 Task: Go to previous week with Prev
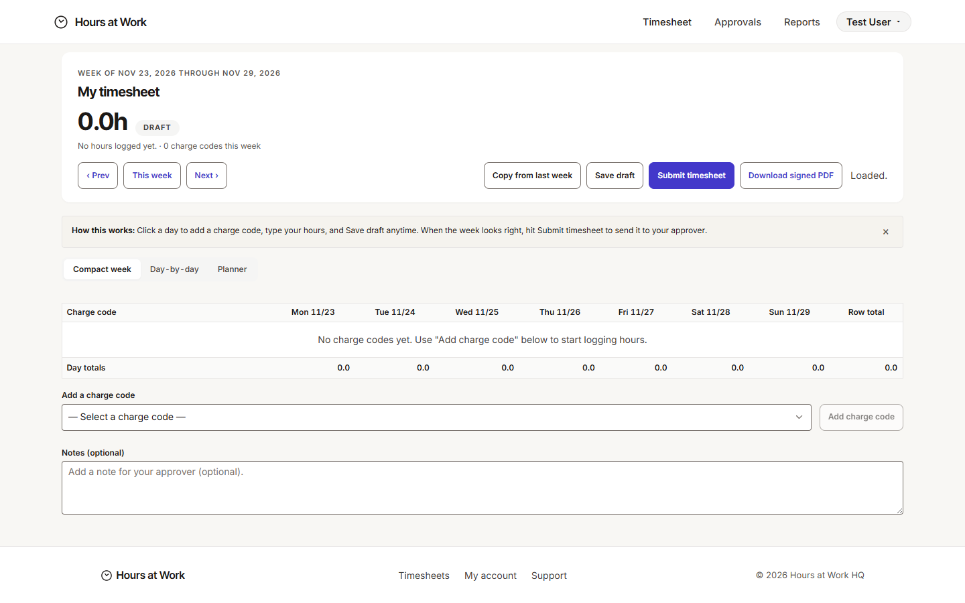pyautogui.click(x=98, y=176)
